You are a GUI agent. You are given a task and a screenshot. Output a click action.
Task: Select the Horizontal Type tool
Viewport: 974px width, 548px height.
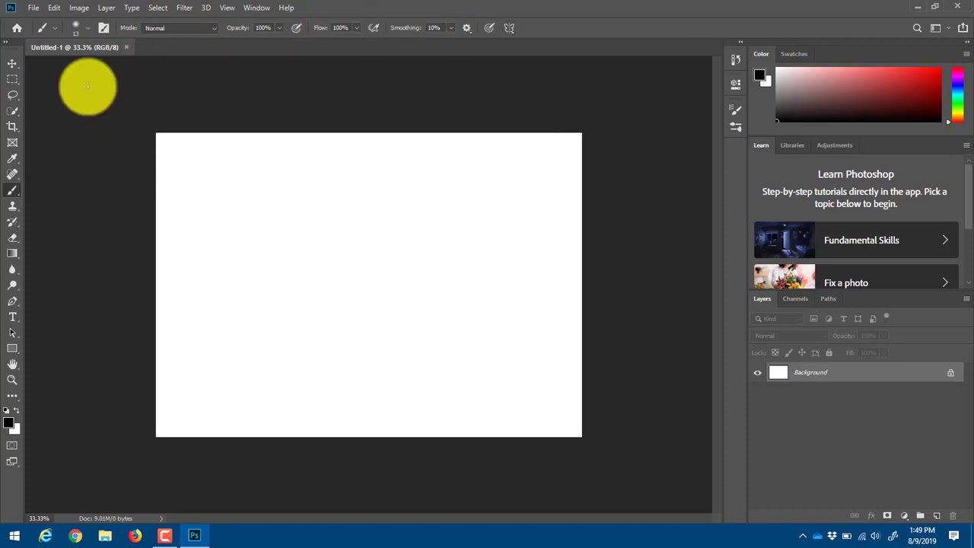[x=12, y=317]
